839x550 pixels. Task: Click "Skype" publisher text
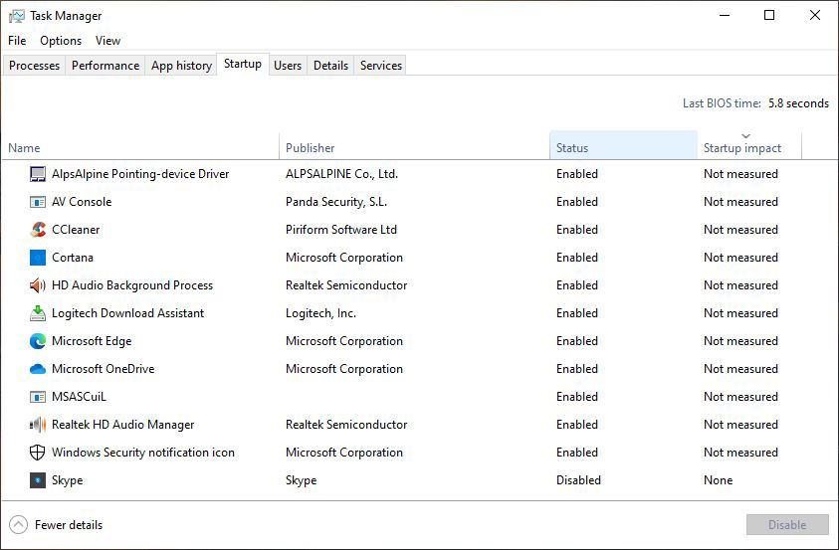point(302,480)
